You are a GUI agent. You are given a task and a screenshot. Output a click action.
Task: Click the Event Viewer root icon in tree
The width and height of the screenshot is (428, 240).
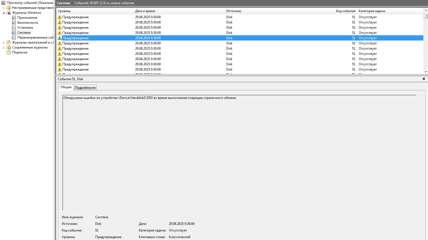point(3,3)
